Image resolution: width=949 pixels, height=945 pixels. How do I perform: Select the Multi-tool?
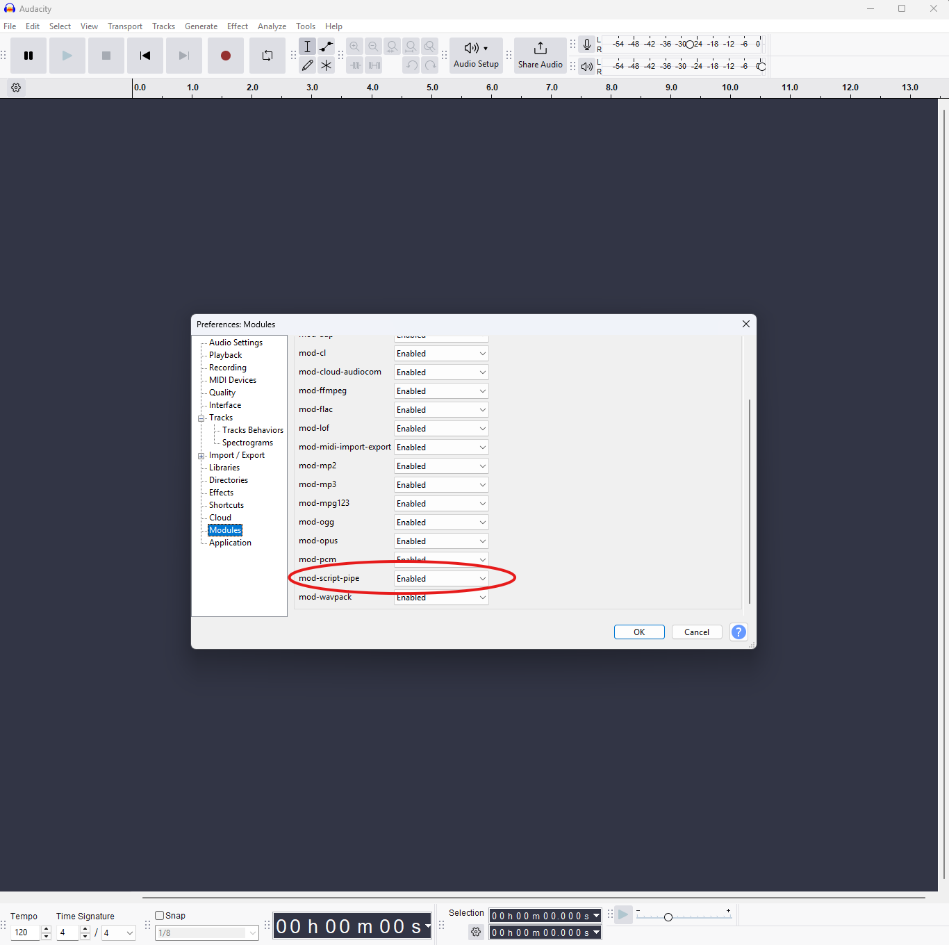click(x=326, y=65)
